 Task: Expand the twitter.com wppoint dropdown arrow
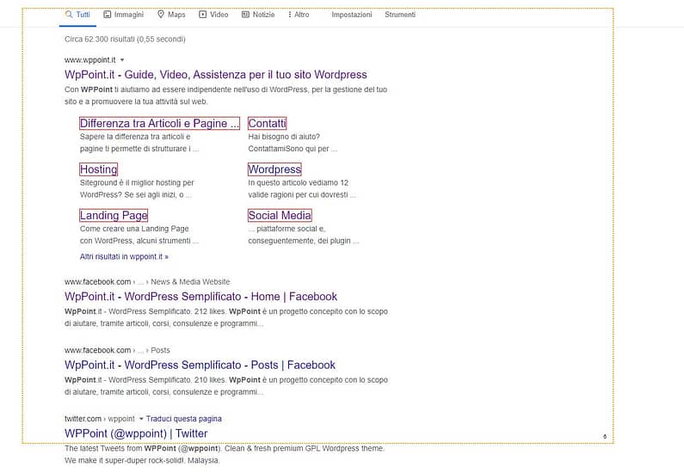pos(141,419)
